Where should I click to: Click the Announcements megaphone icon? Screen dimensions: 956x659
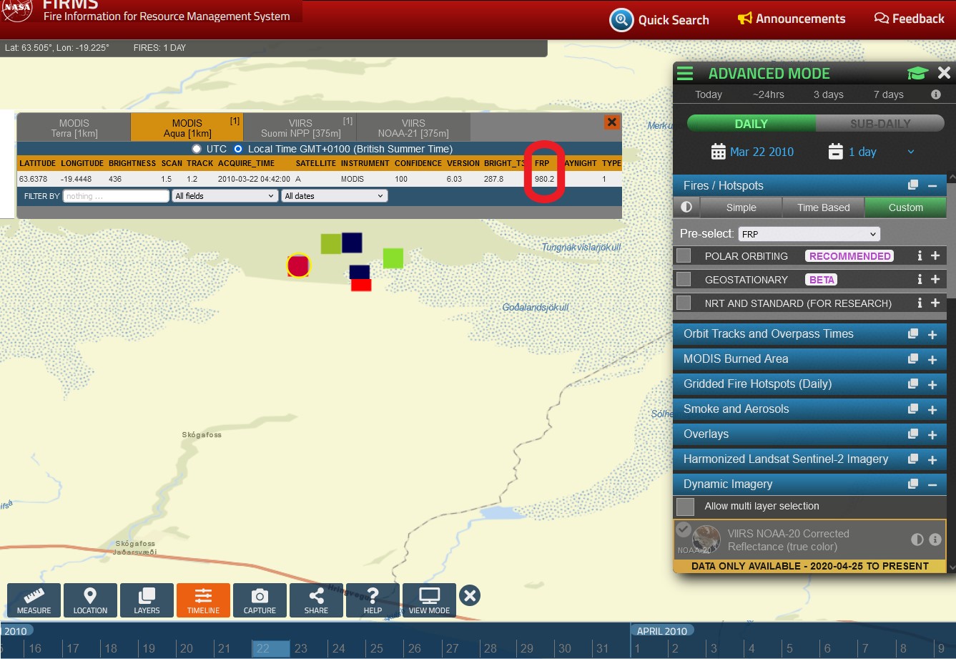pyautogui.click(x=745, y=19)
